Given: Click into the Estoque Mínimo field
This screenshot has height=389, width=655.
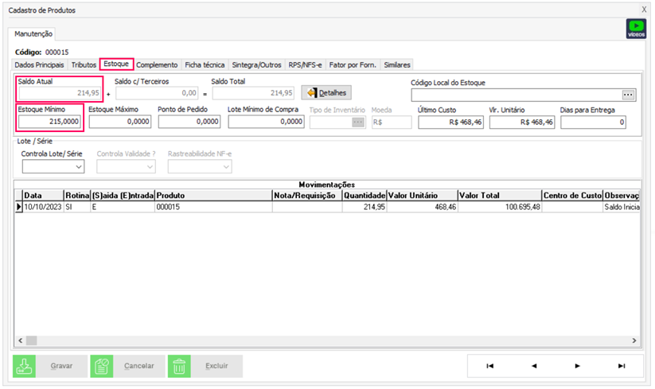Looking at the screenshot, I should [49, 122].
